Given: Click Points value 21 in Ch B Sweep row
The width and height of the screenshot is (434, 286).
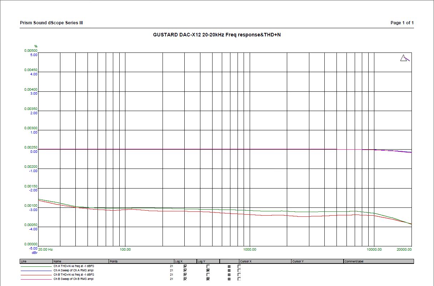Looking at the screenshot, I should click(171, 279).
